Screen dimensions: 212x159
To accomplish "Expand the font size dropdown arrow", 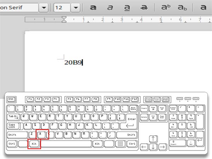I will click(76, 7).
